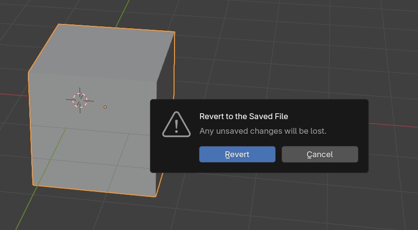Dismiss the dialog with Cancel
The width and height of the screenshot is (418, 230).
click(320, 154)
